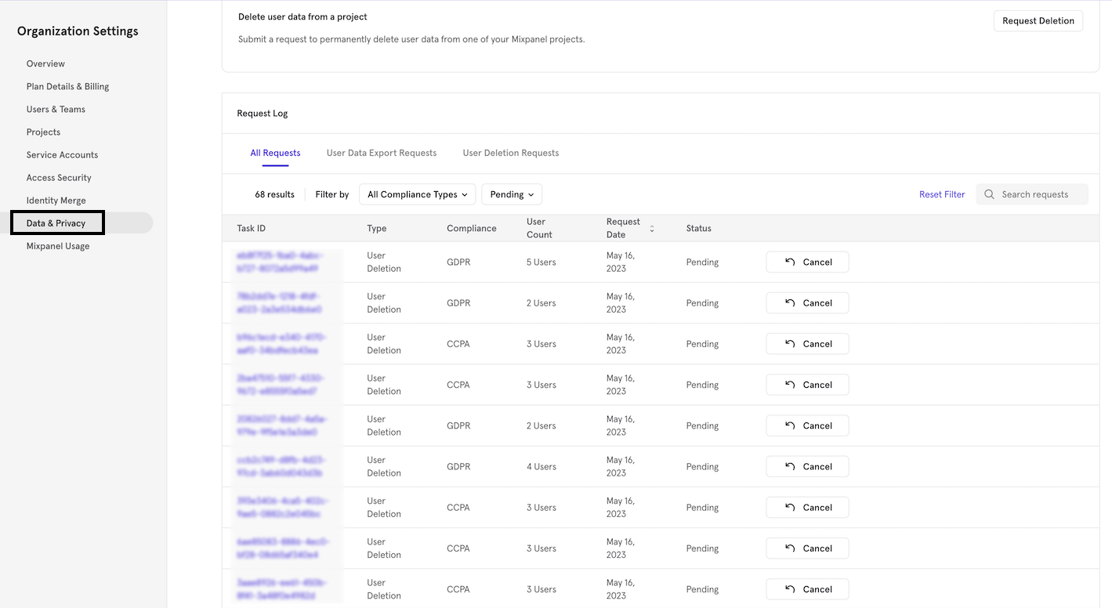
Task: Cancel the pending 4 Users deletion request
Action: coord(807,466)
